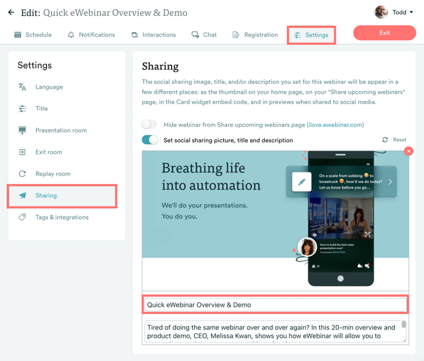This screenshot has width=424, height=361.
Task: Open the ilove.ewebinar.com link
Action: pos(335,125)
